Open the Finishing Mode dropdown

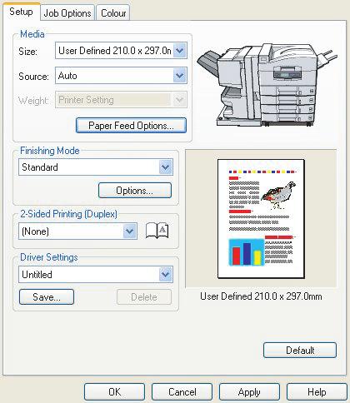pyautogui.click(x=96, y=167)
